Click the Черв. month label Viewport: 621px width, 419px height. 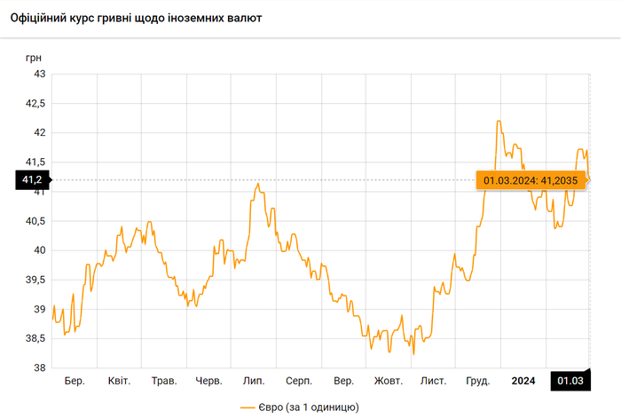tap(208, 381)
